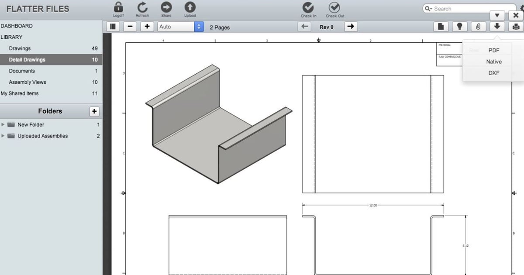Refresh the file list

coord(142,7)
